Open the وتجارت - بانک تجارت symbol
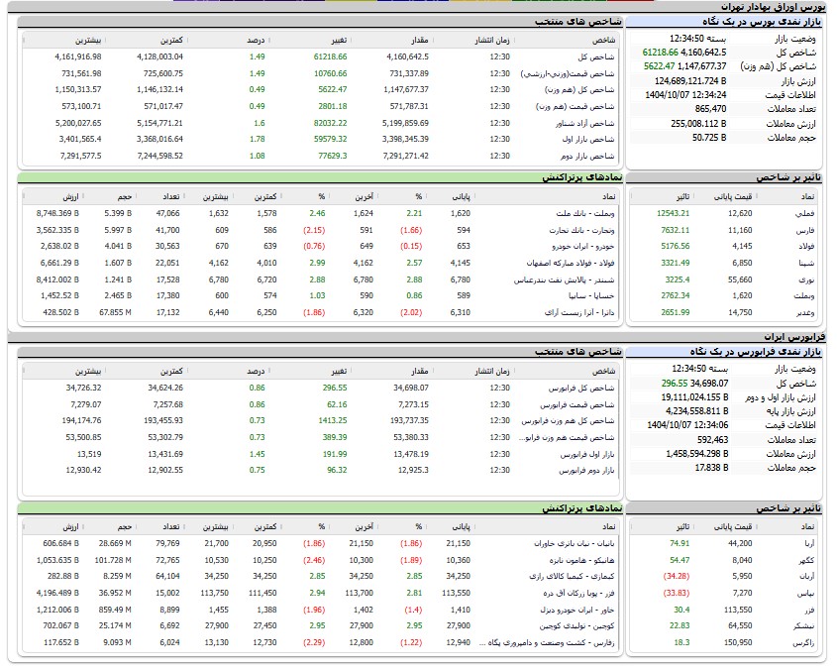 click(x=579, y=230)
